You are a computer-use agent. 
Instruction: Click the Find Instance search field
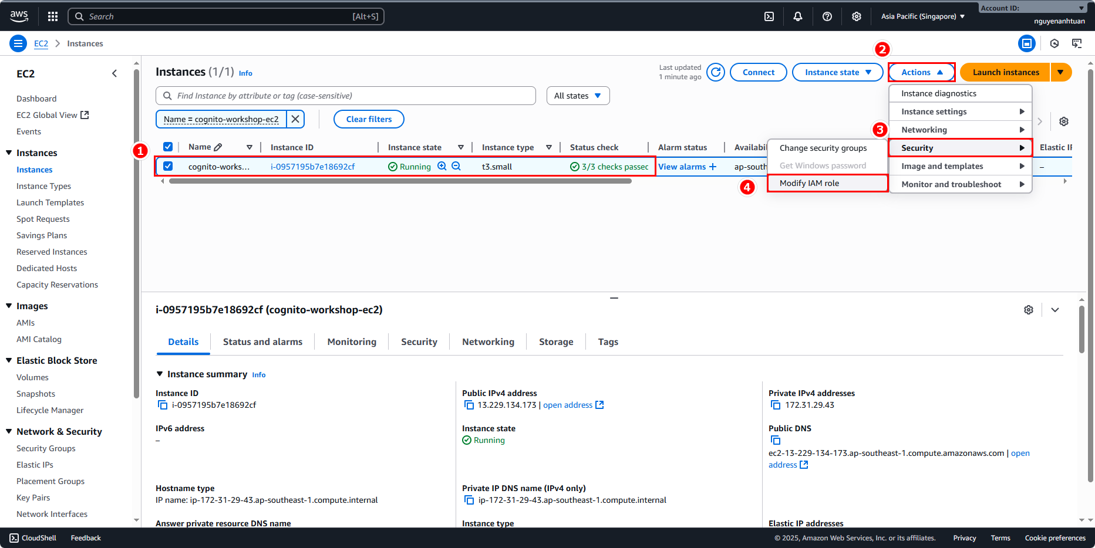tap(346, 96)
